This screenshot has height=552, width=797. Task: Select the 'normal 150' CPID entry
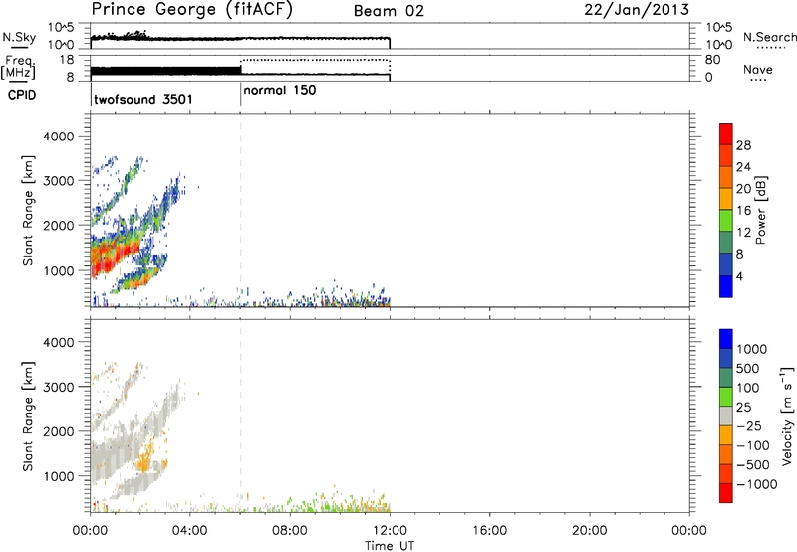click(280, 91)
